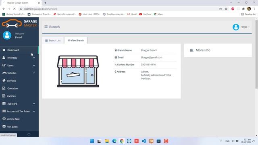Open a new browser tab
This screenshot has width=258, height=145.
(x=45, y=3)
